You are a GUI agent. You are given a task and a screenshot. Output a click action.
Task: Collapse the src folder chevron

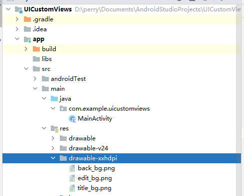click(26, 68)
